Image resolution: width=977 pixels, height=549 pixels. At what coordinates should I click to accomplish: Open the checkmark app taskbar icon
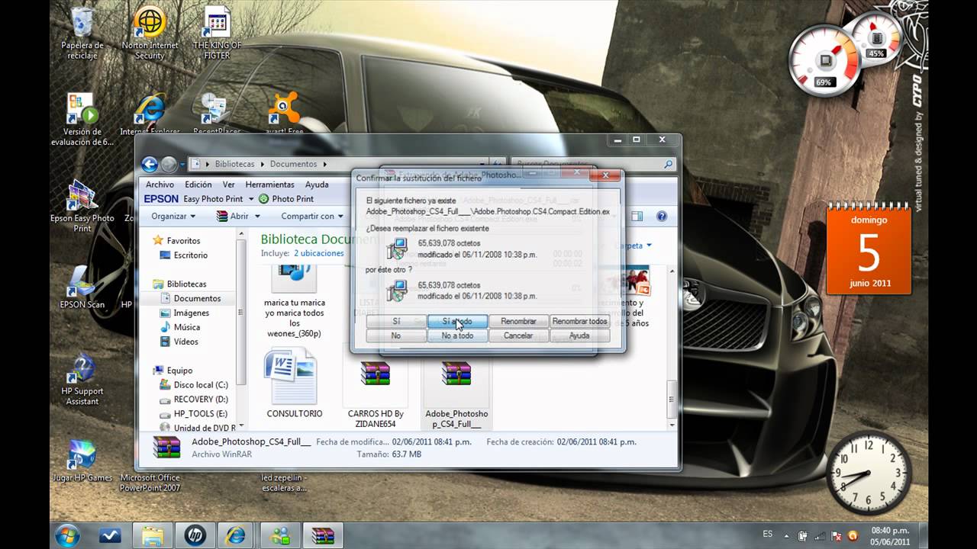(x=109, y=535)
